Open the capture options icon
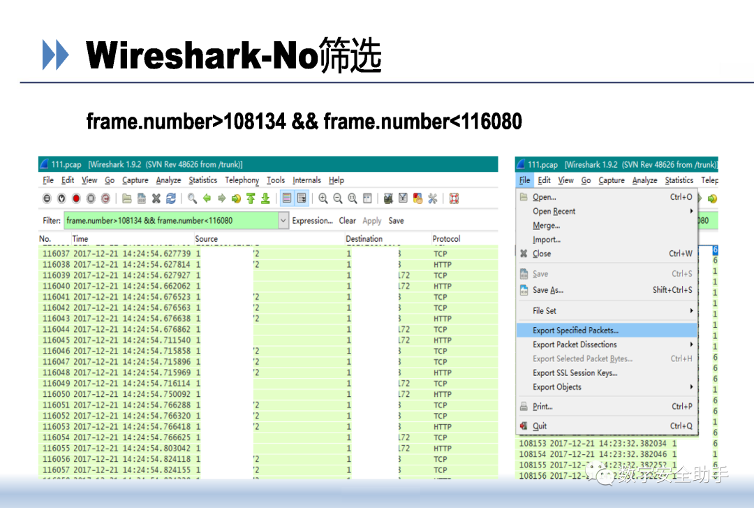The height and width of the screenshot is (508, 754). coord(61,198)
